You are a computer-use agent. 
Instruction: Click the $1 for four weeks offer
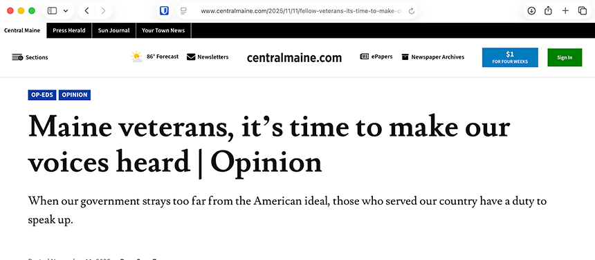pyautogui.click(x=510, y=57)
